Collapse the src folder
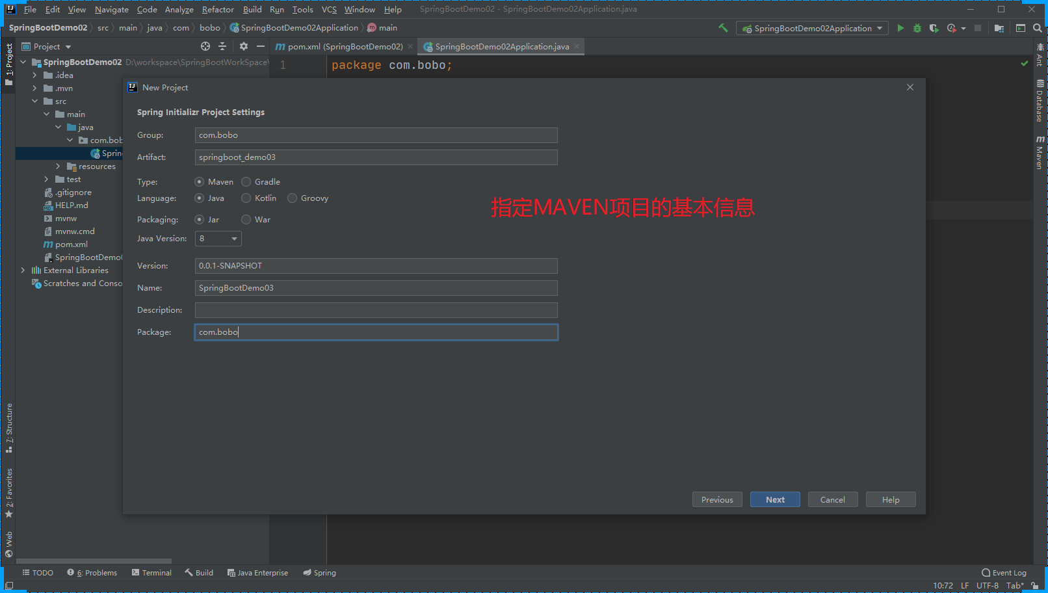This screenshot has height=593, width=1048. coord(34,101)
